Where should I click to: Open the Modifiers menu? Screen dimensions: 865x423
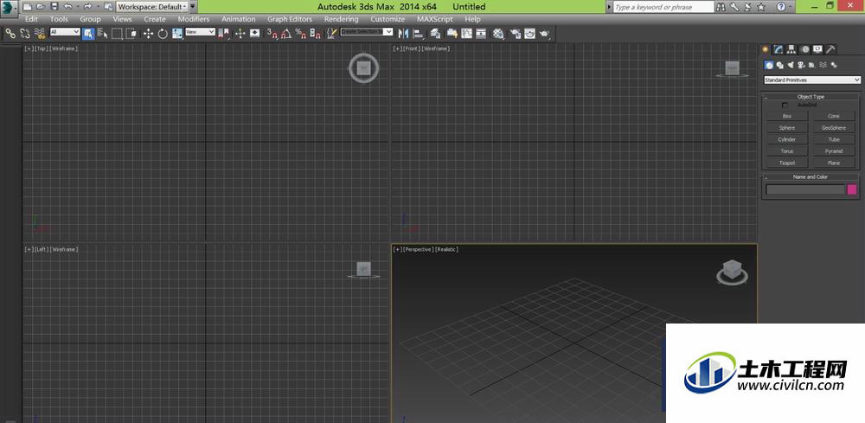(x=194, y=19)
